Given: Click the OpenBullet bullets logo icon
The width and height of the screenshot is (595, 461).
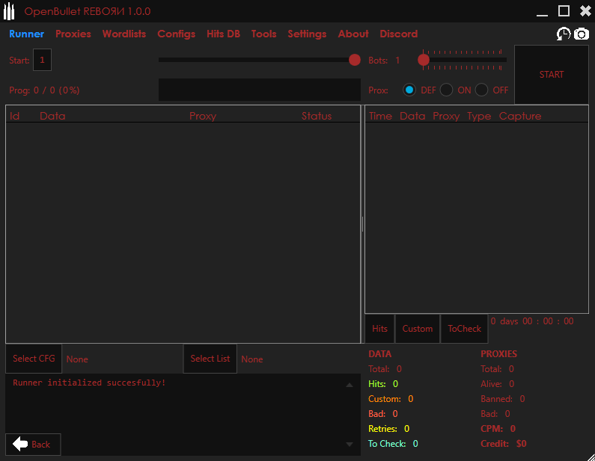Looking at the screenshot, I should point(9,11).
